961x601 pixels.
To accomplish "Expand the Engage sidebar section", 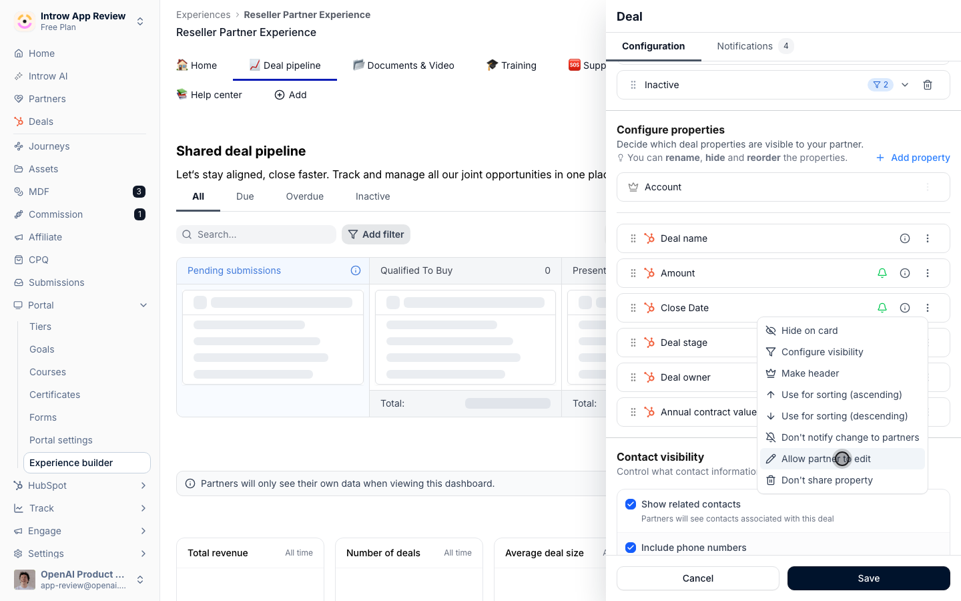I will coord(143,531).
